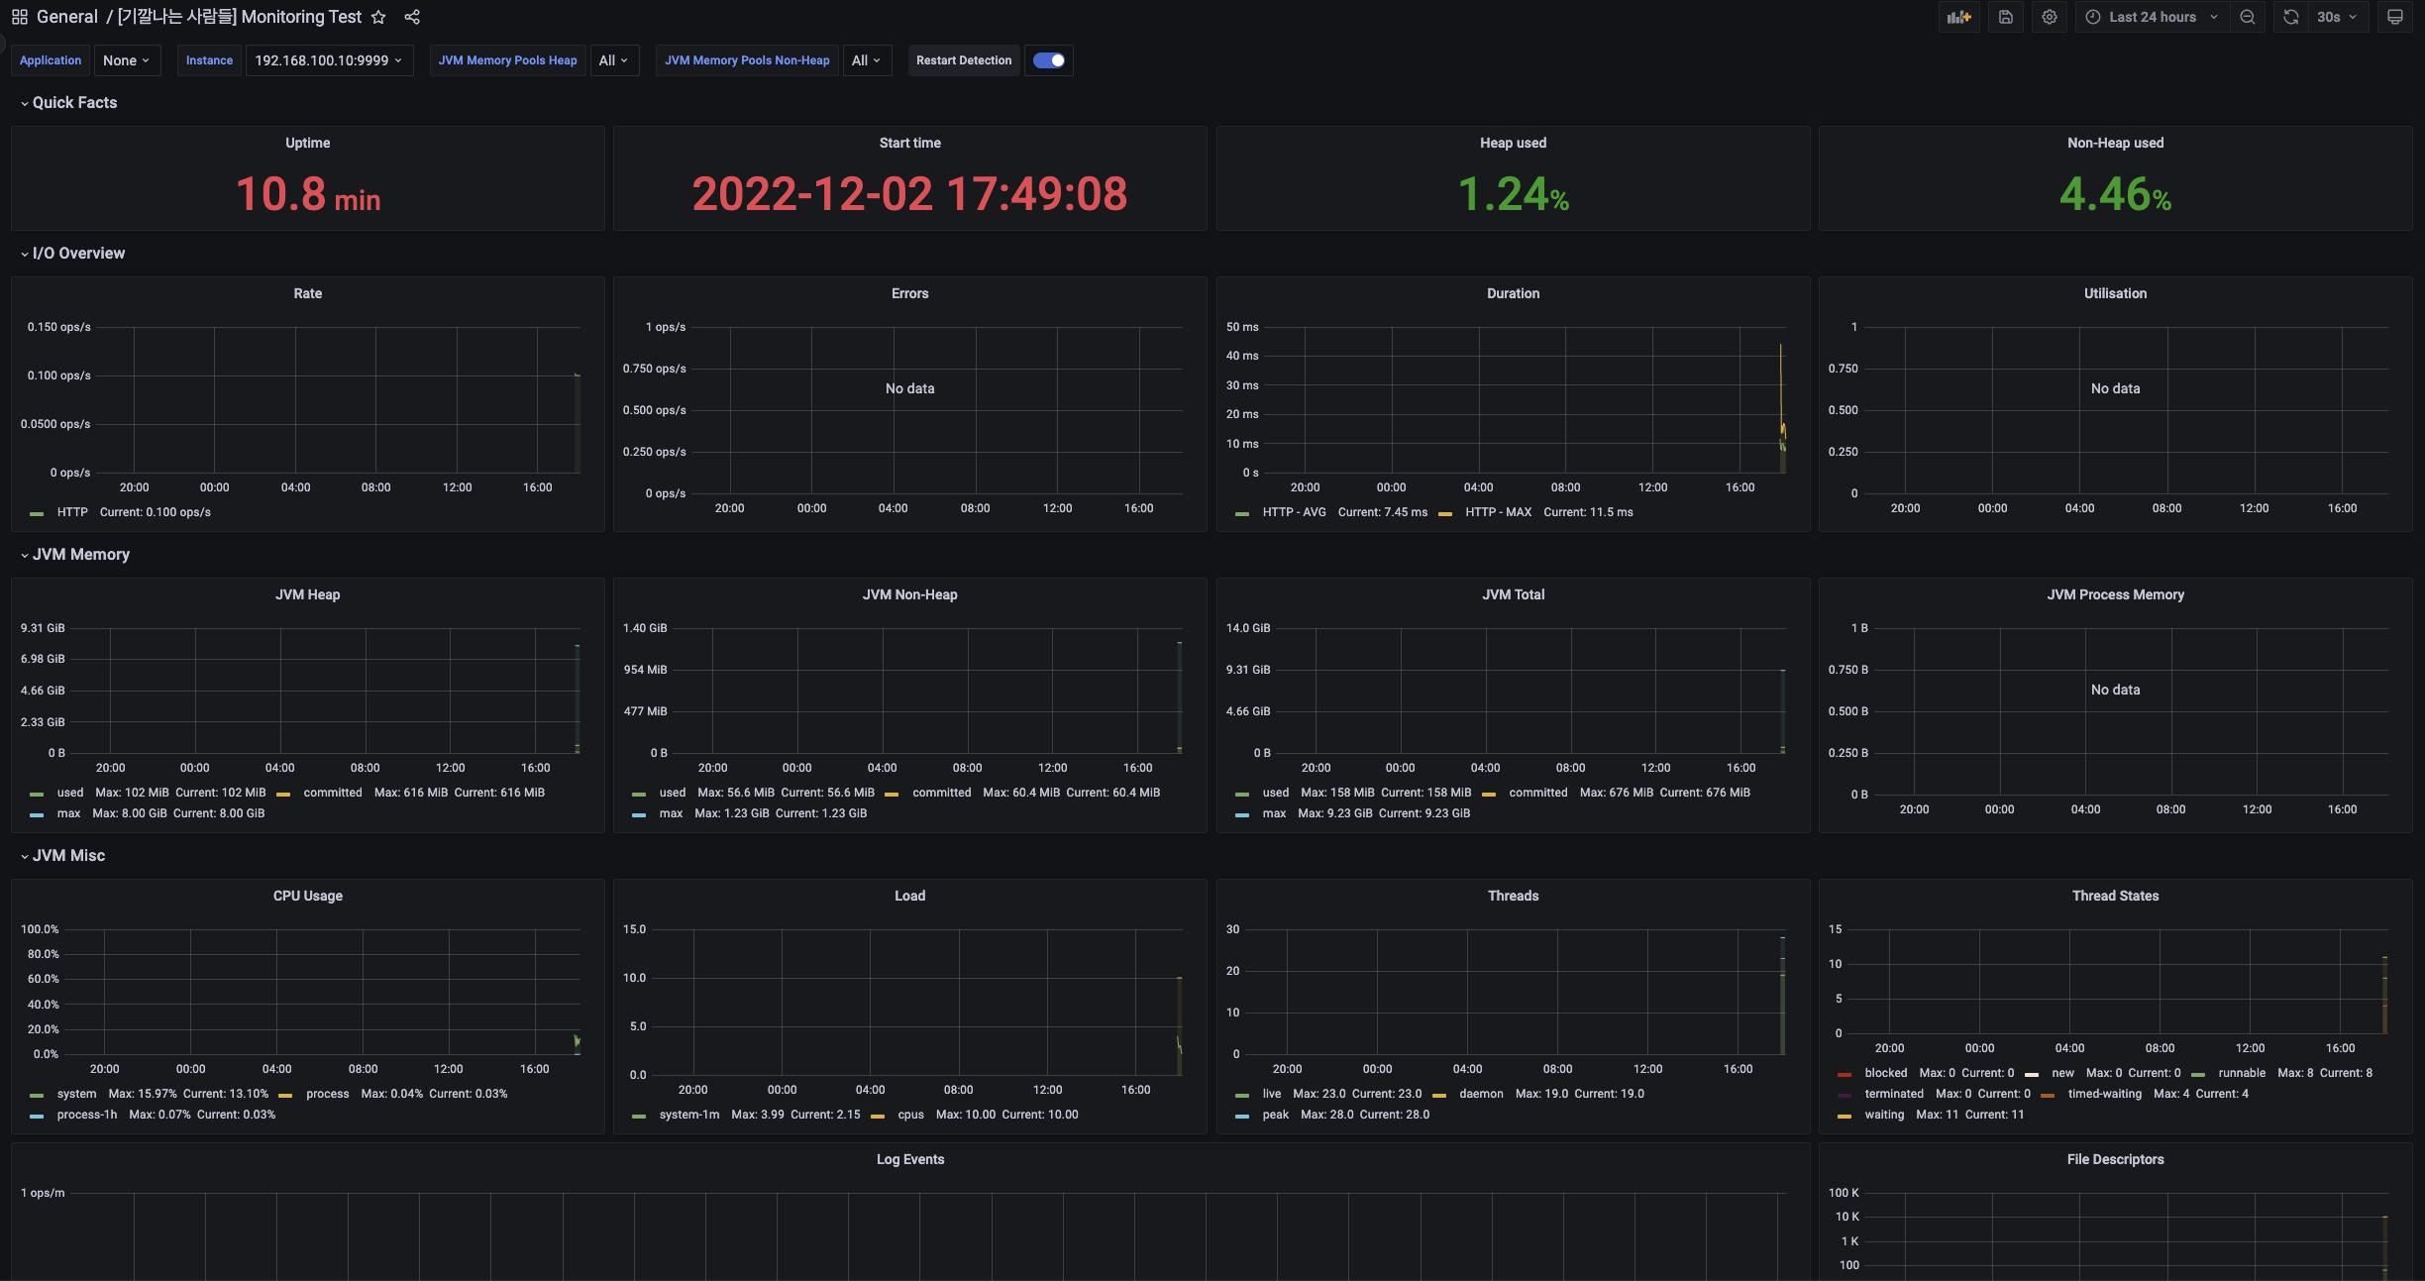Click the Add panel icon
This screenshot has width=2425, height=1281.
pyautogui.click(x=1958, y=17)
